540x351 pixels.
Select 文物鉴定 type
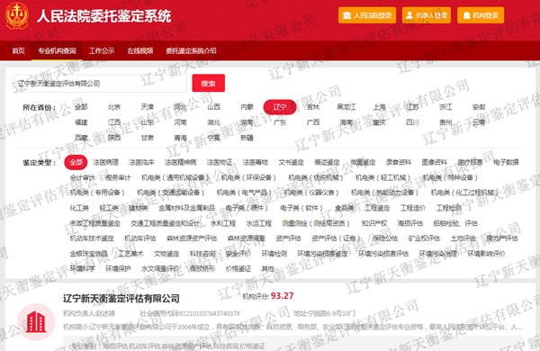point(166,254)
